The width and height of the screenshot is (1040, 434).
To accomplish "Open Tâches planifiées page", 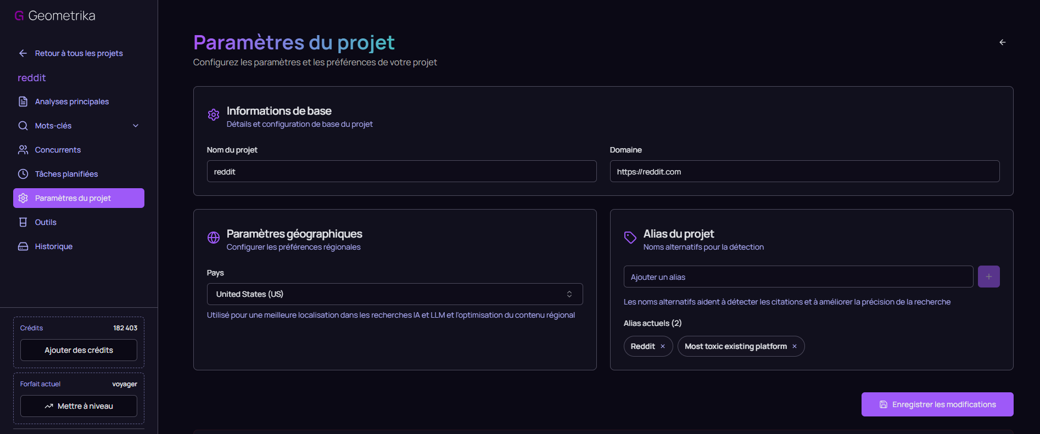I will 66,174.
